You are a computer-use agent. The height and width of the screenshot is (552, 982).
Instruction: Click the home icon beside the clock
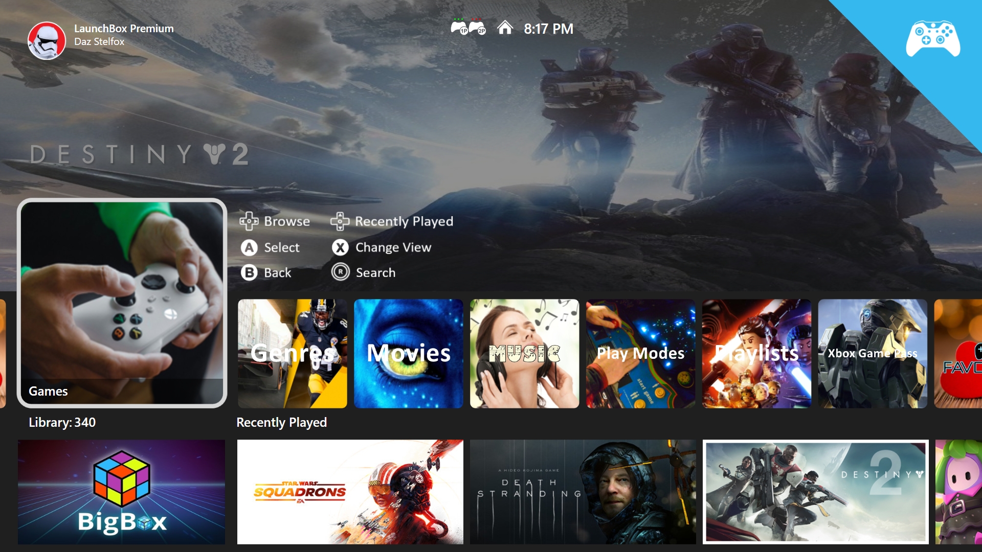505,28
